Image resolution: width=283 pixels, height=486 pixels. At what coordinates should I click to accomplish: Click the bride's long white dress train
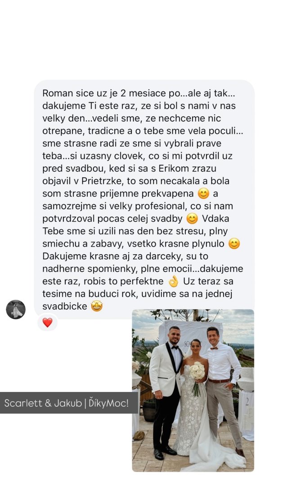pyautogui.click(x=217, y=453)
